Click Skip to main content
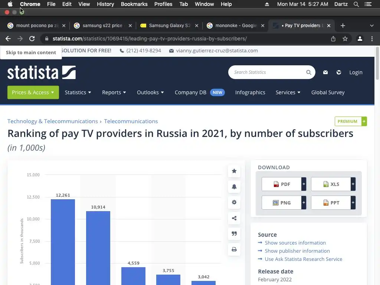This screenshot has height=285, width=380. 31,52
